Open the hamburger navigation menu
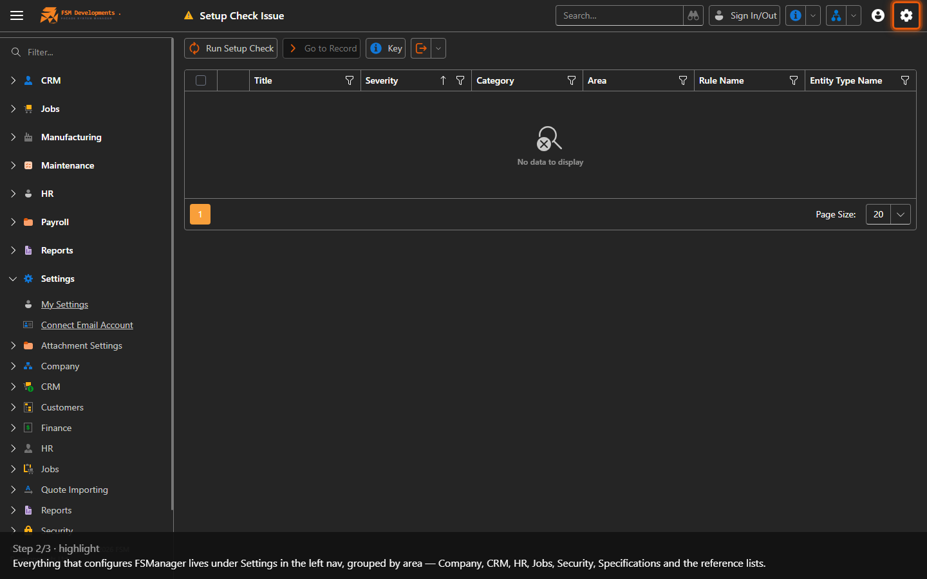 point(17,15)
